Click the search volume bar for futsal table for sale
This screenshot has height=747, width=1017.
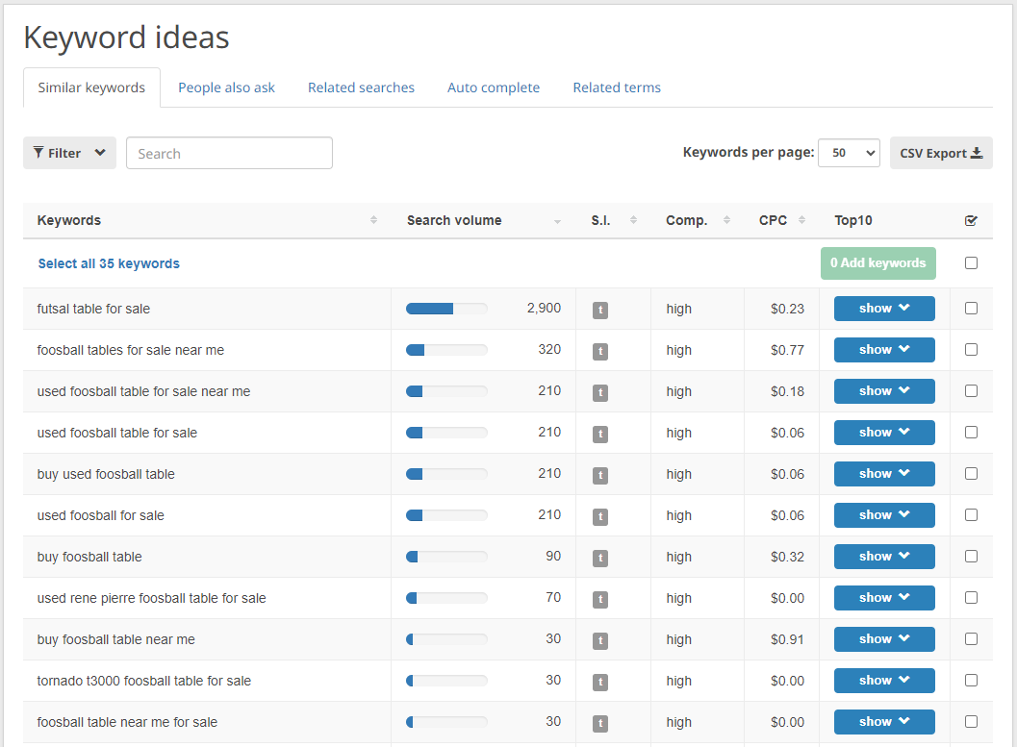[x=446, y=308]
